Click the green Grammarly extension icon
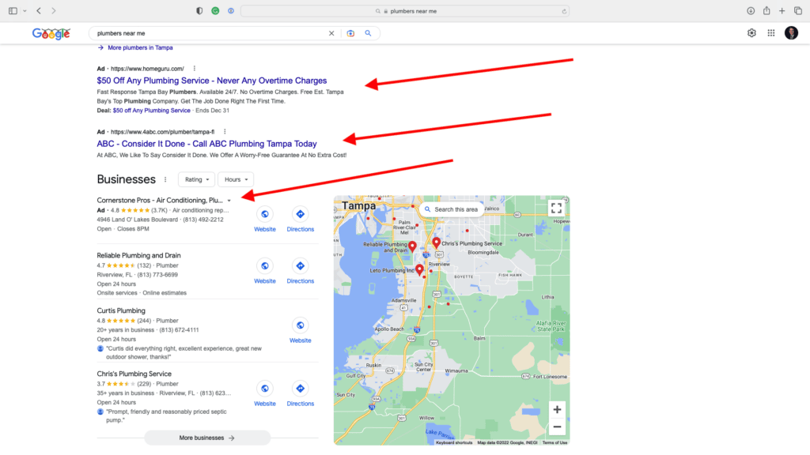 (215, 11)
